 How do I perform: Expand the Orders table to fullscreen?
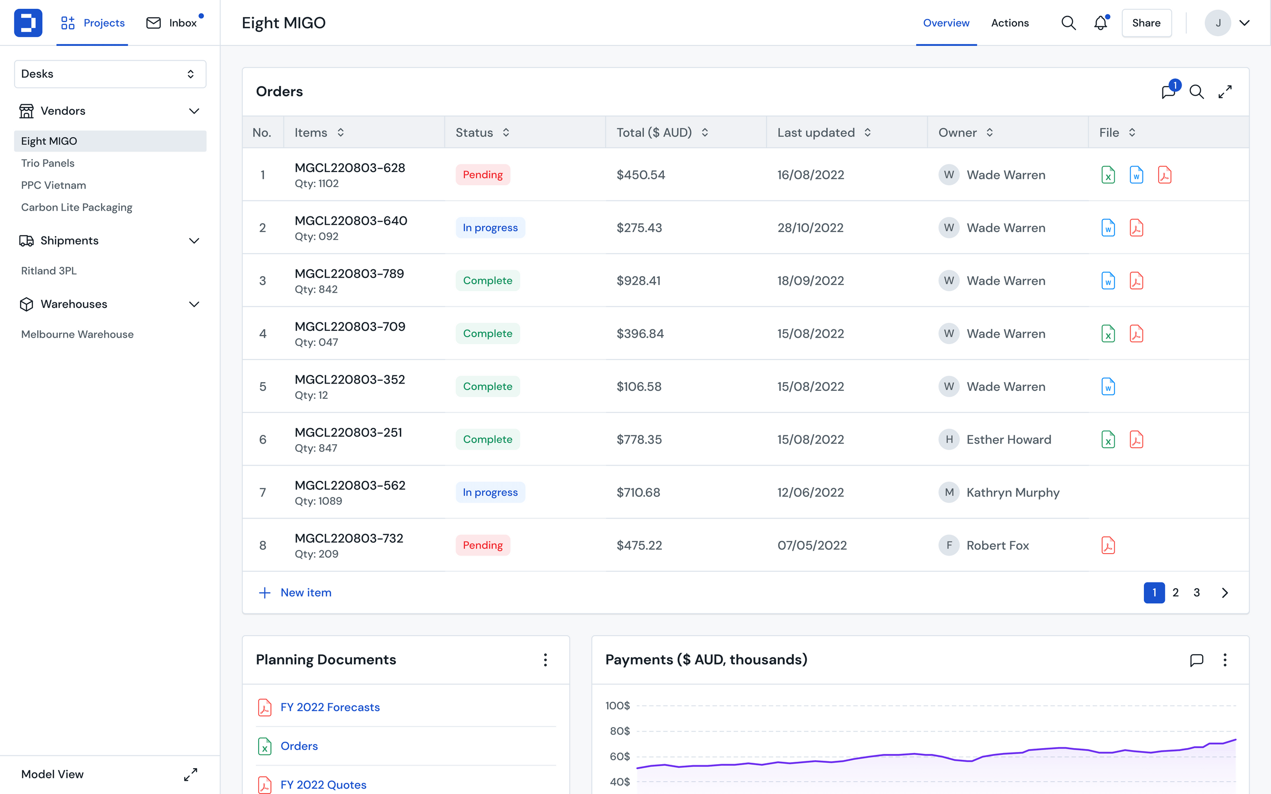(x=1225, y=91)
